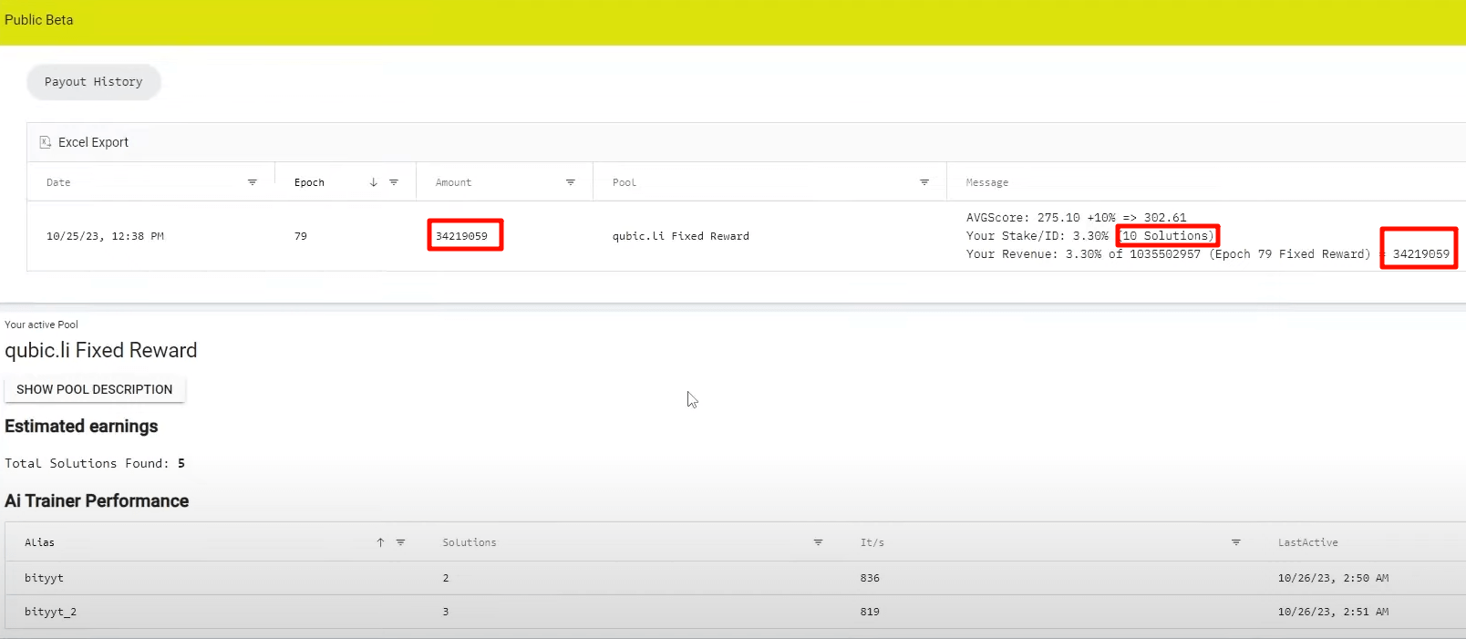Screen dimensions: 1466x639
Task: Toggle the Epoch descending sort arrow
Action: click(x=374, y=182)
